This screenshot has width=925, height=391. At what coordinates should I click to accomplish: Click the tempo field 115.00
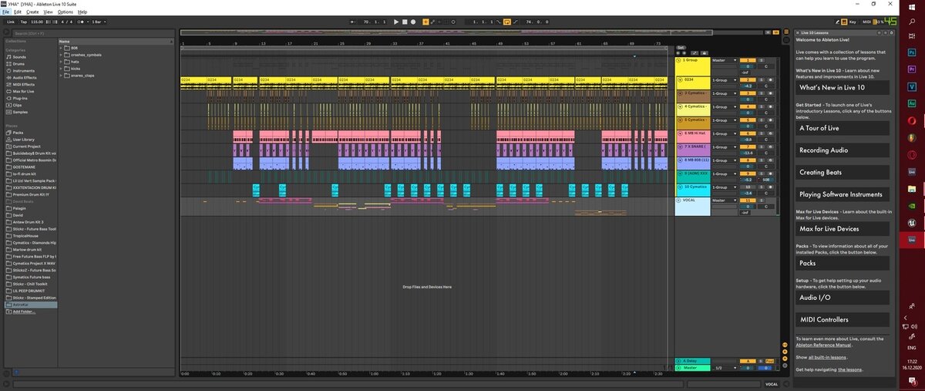click(37, 22)
